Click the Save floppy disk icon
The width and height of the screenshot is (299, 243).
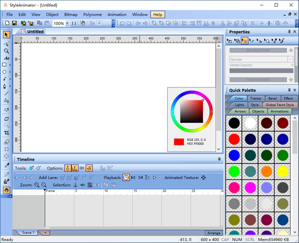(14, 23)
